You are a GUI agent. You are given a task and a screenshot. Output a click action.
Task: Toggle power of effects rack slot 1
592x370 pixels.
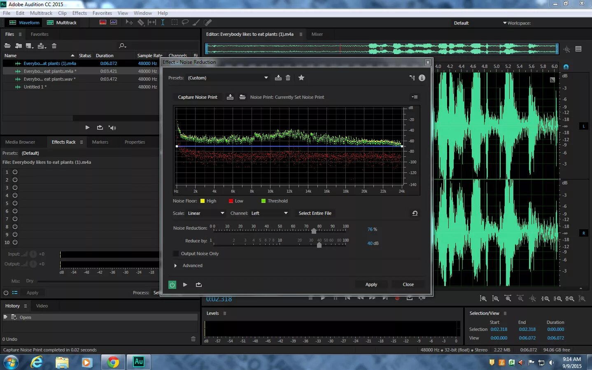click(x=15, y=172)
